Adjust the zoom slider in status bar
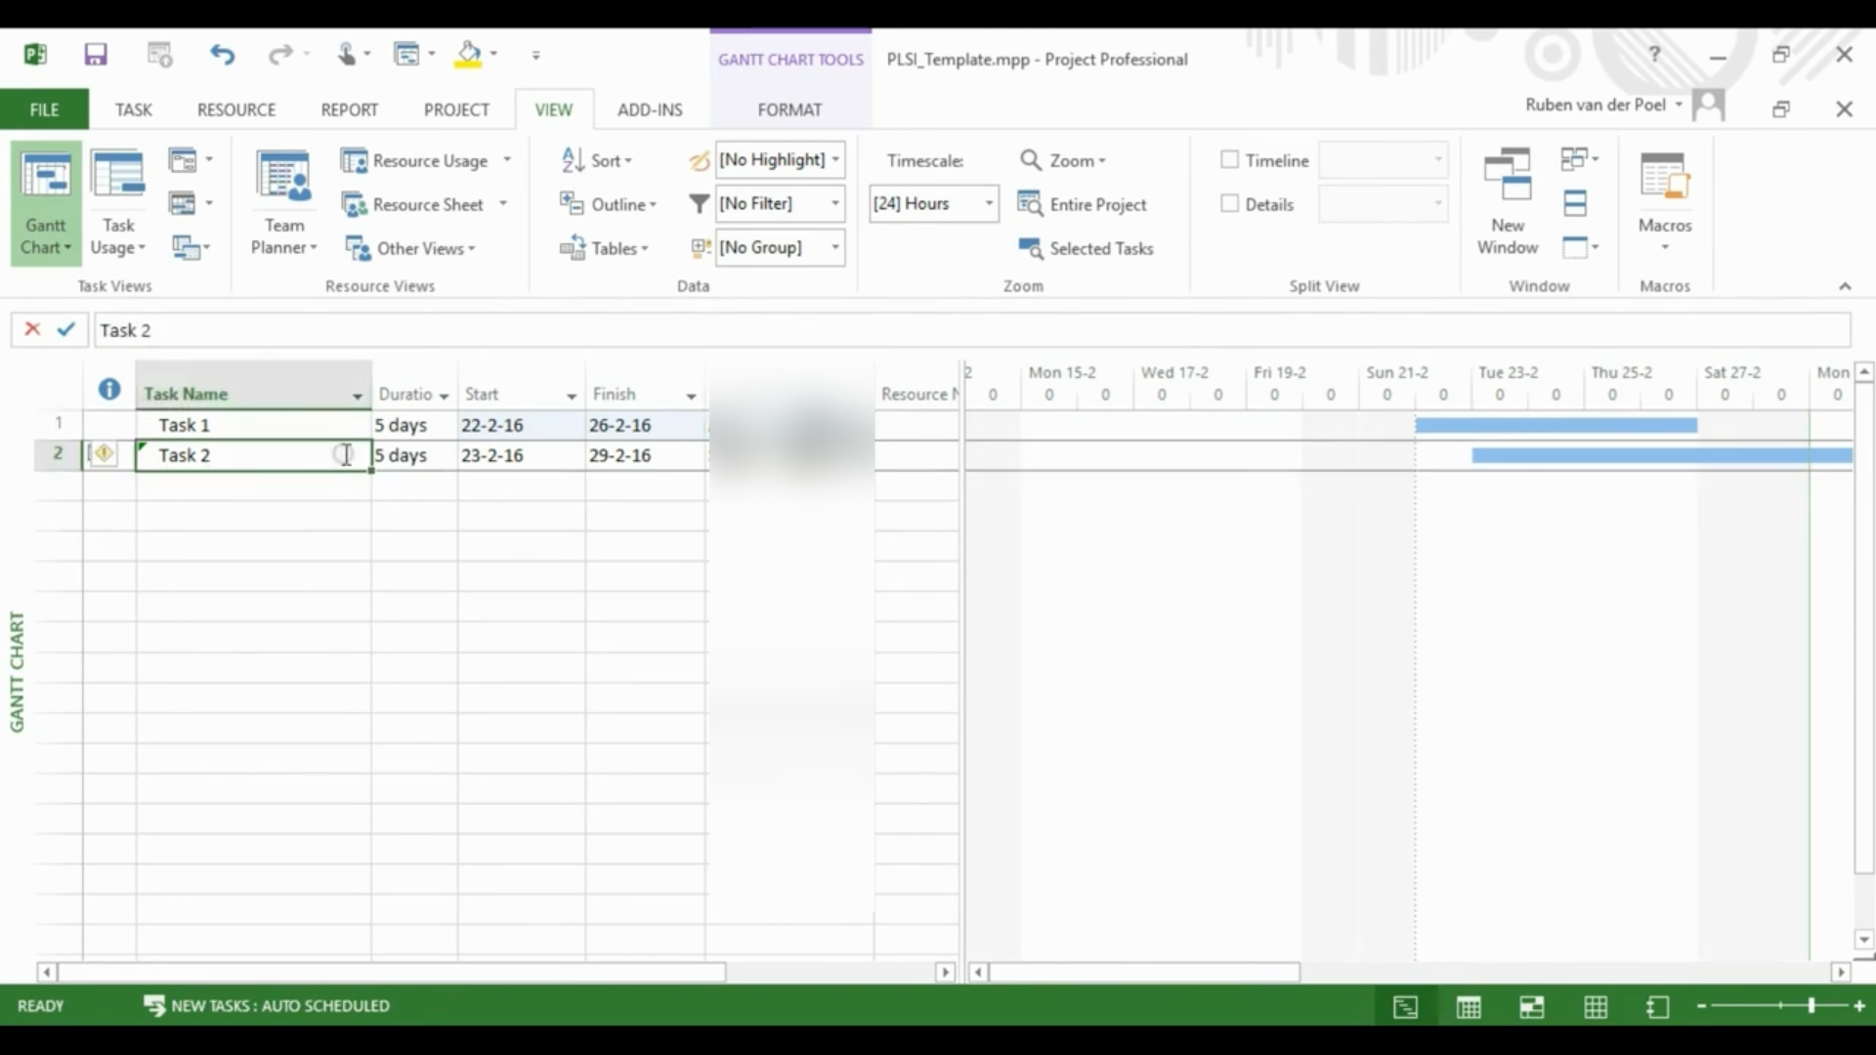This screenshot has height=1055, width=1876. pos(1811,1005)
